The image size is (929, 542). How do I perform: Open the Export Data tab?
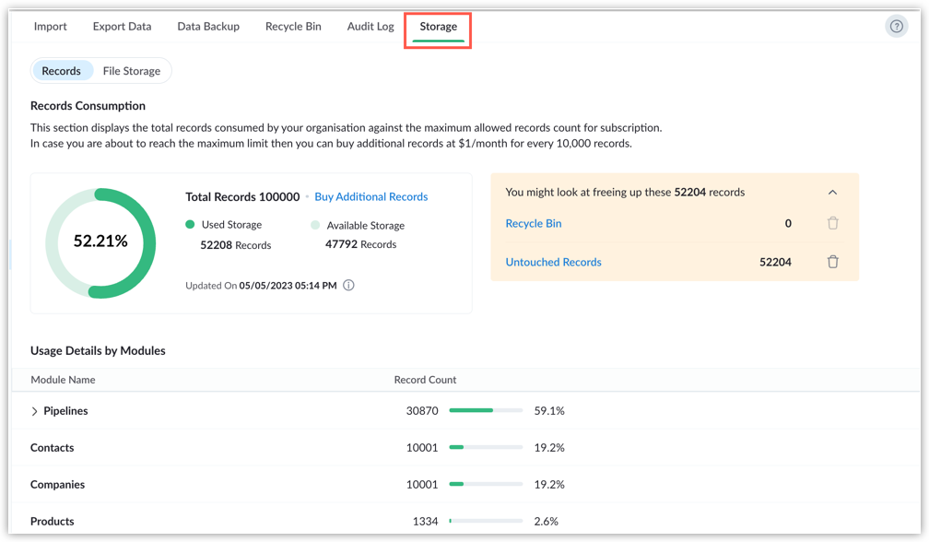tap(122, 27)
